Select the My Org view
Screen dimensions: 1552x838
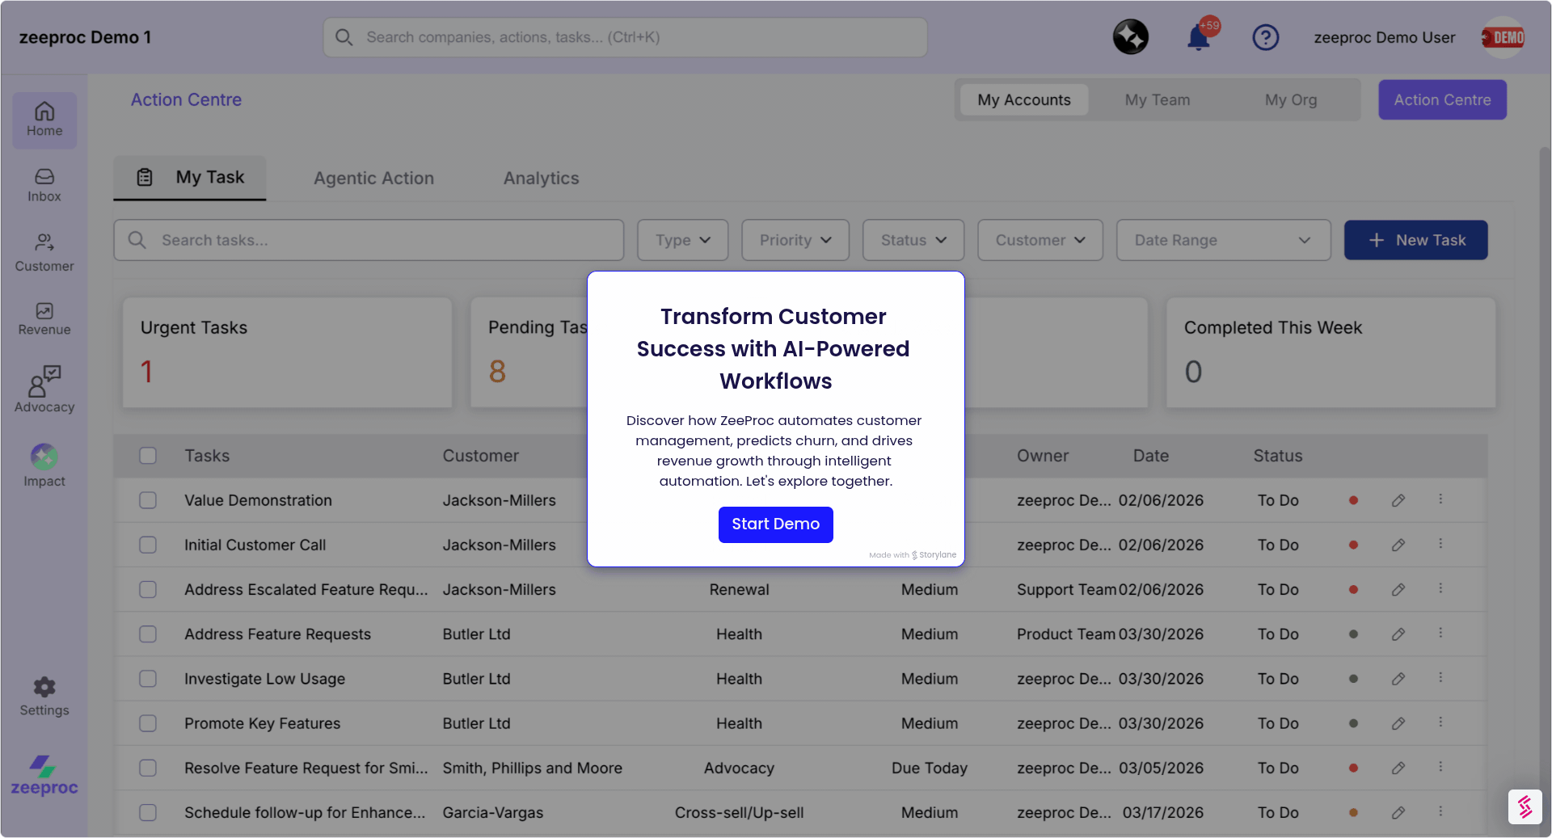click(1291, 100)
